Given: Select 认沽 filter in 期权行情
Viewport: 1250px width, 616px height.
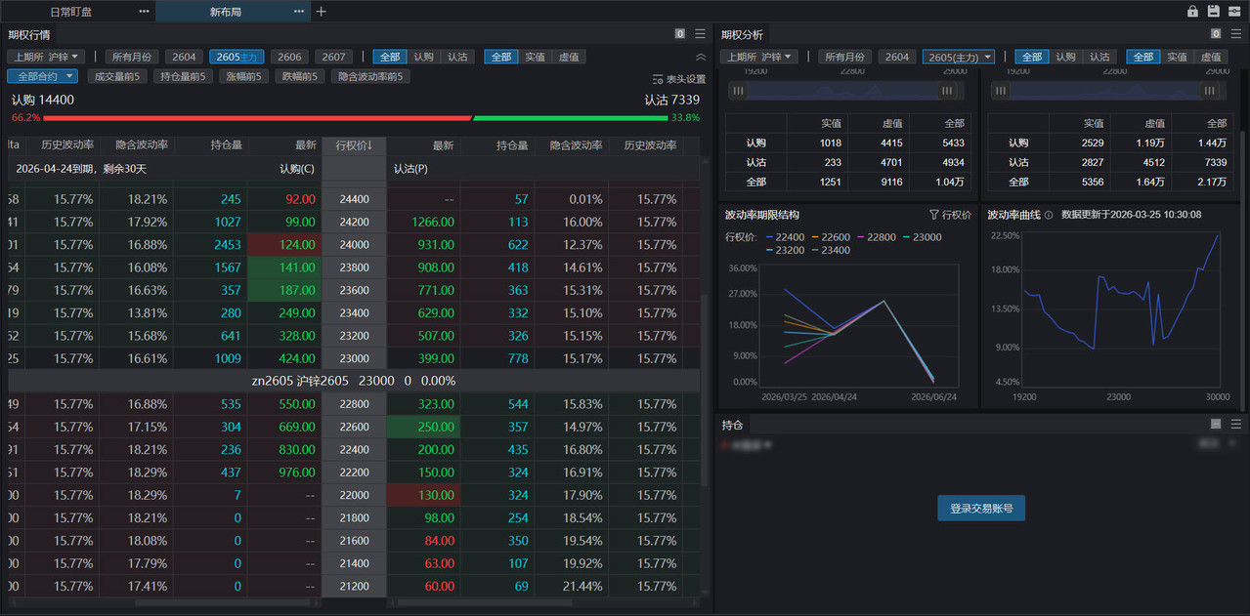Looking at the screenshot, I should click(457, 57).
